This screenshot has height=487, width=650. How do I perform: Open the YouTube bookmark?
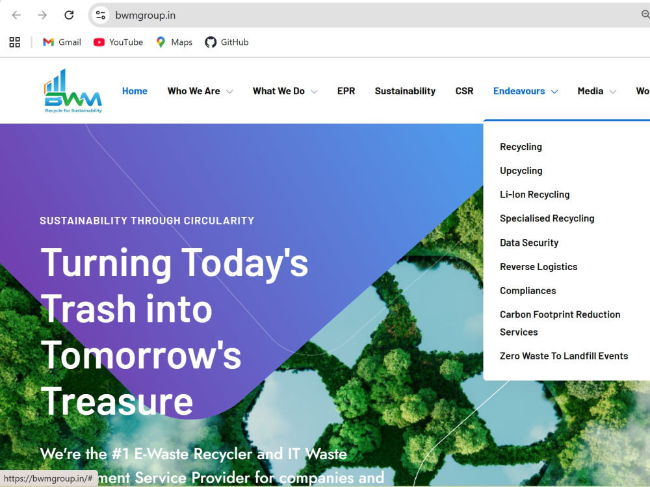tap(118, 42)
